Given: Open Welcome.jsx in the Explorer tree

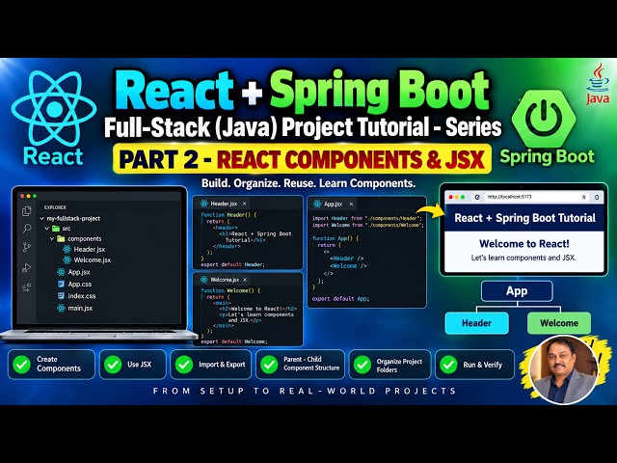Looking at the screenshot, I should [87, 259].
